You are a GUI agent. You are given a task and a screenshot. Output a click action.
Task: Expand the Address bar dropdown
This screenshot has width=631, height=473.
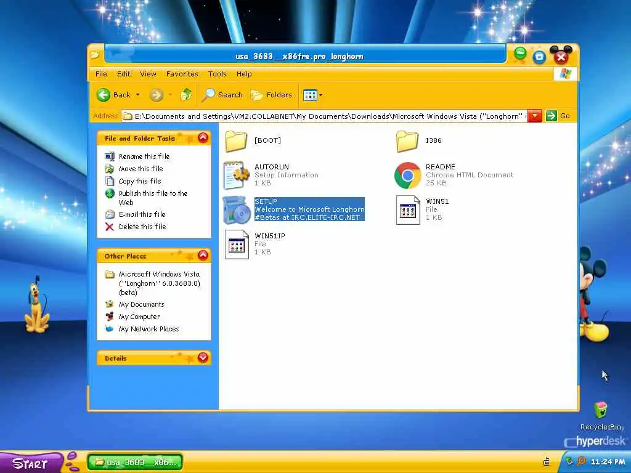tap(534, 116)
